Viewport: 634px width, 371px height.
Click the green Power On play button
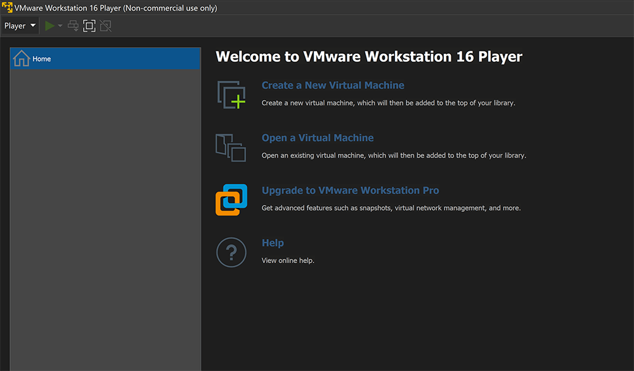[x=49, y=26]
